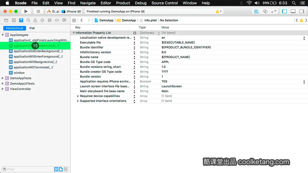Jump to next issue arrow
This screenshot has width=308, height=173.
[x=306, y=20]
